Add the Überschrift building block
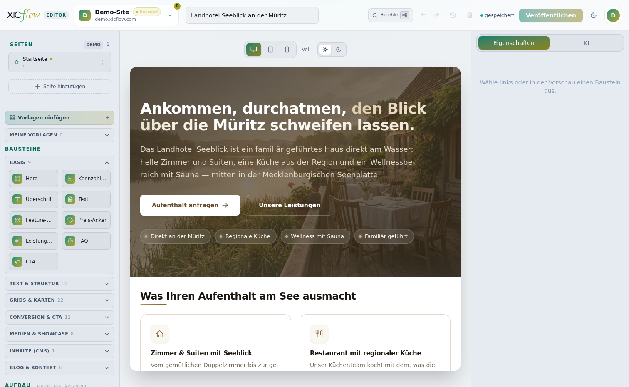This screenshot has height=387, width=629. tap(33, 199)
